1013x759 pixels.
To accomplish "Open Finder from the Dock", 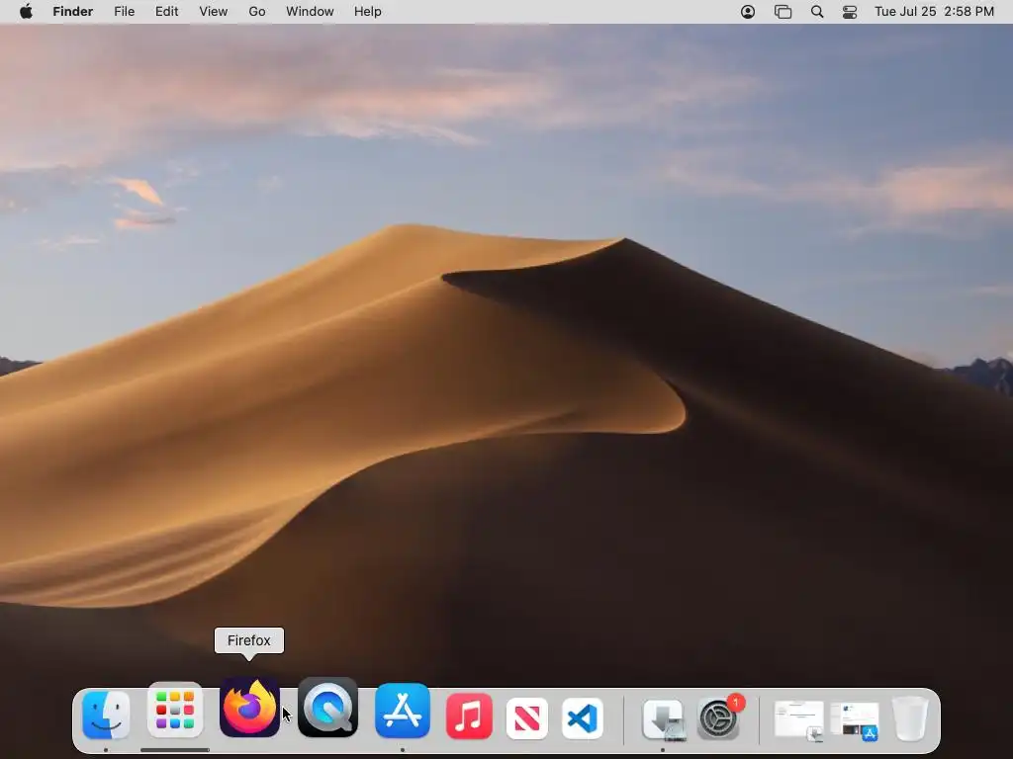I will click(106, 715).
